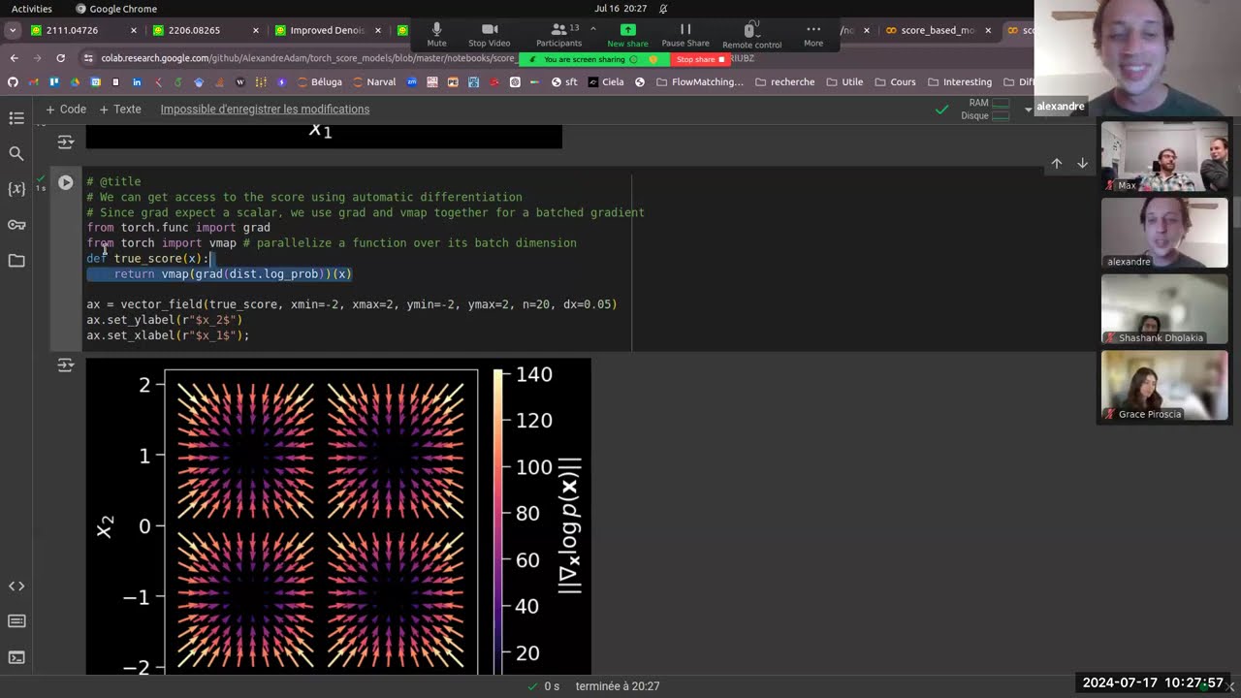Viewport: 1241px width, 698px height.
Task: Select Shashank Dholakia's video thumbnail
Action: click(x=1163, y=309)
